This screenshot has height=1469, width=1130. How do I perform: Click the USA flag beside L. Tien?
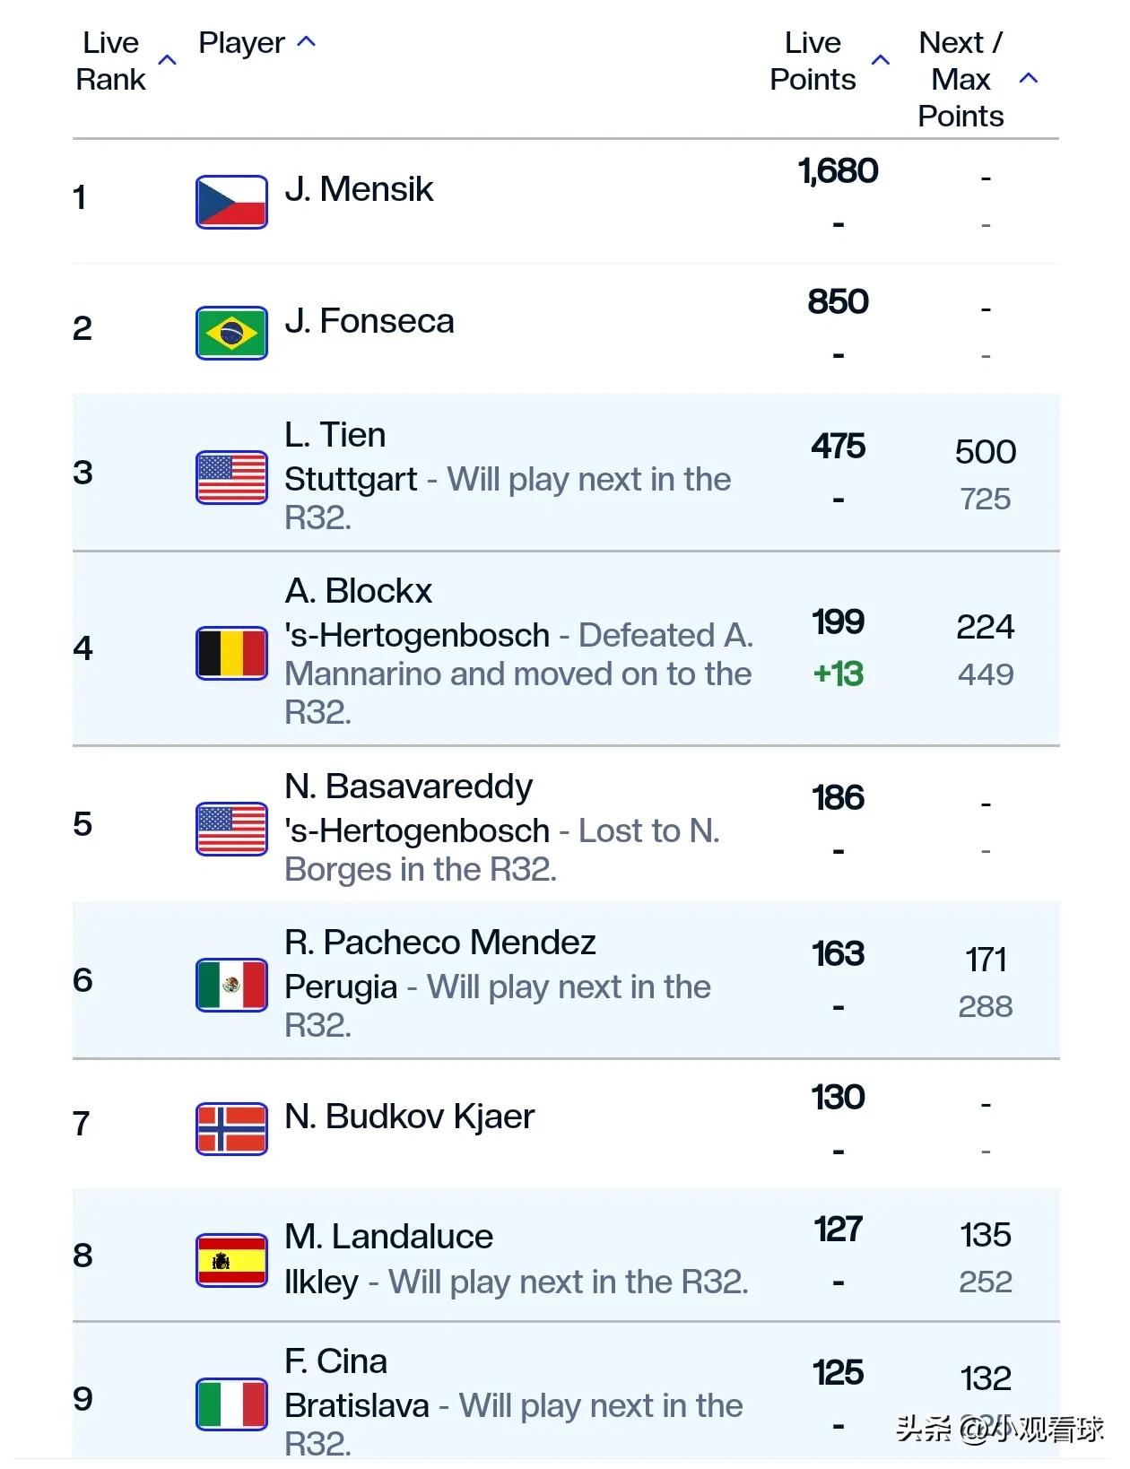click(x=231, y=477)
